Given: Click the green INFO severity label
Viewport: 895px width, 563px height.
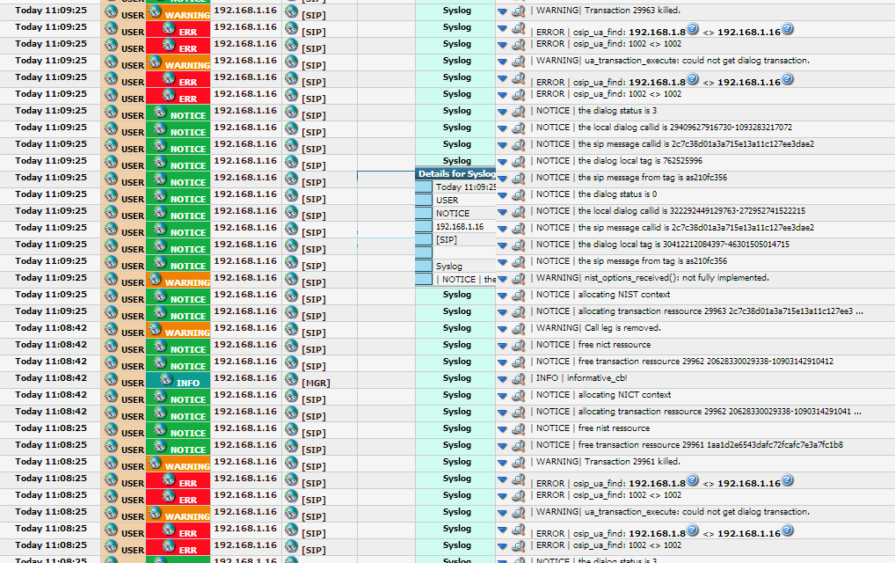Looking at the screenshot, I should (178, 382).
